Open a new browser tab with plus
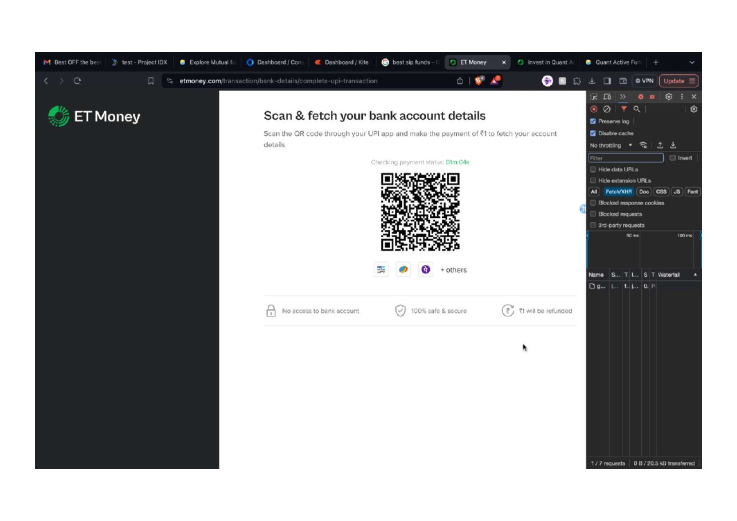The width and height of the screenshot is (737, 521). (656, 62)
